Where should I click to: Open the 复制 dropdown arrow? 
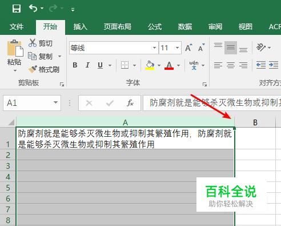pos(59,56)
